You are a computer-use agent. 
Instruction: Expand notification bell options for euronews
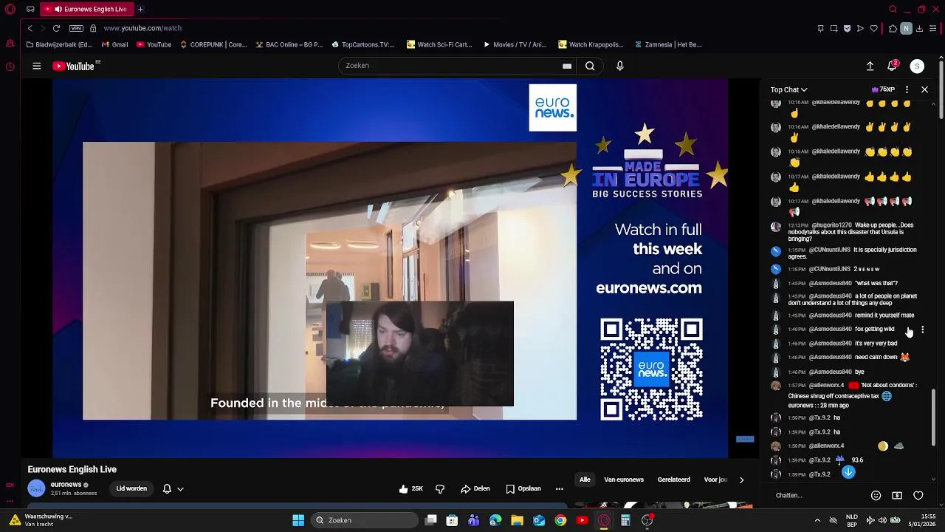click(173, 488)
